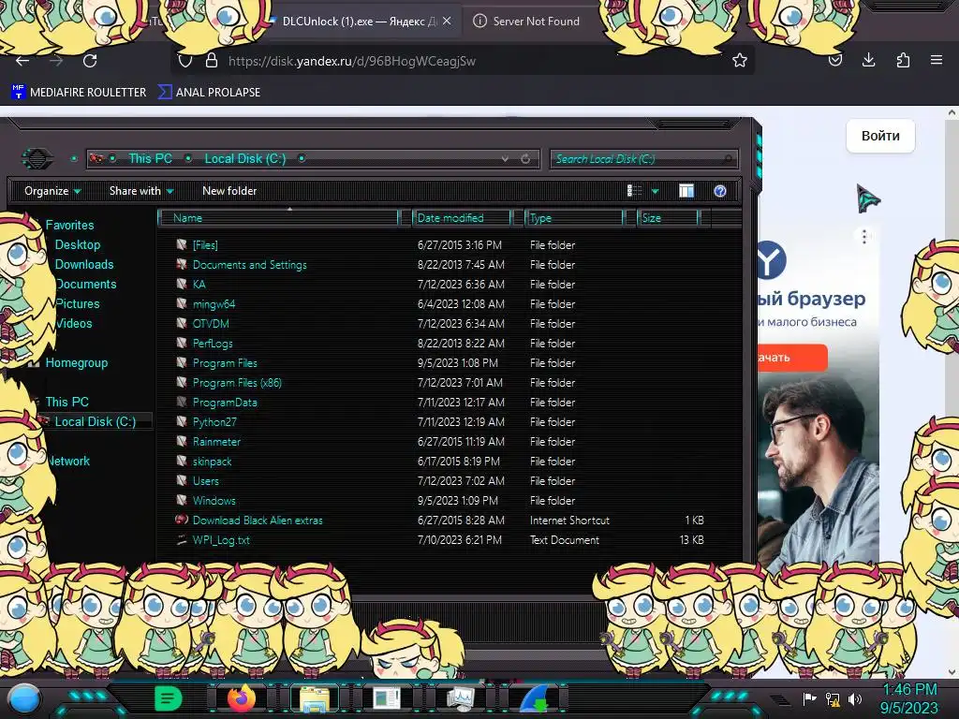
Task: Select This PC in address breadcrumb
Action: [151, 158]
